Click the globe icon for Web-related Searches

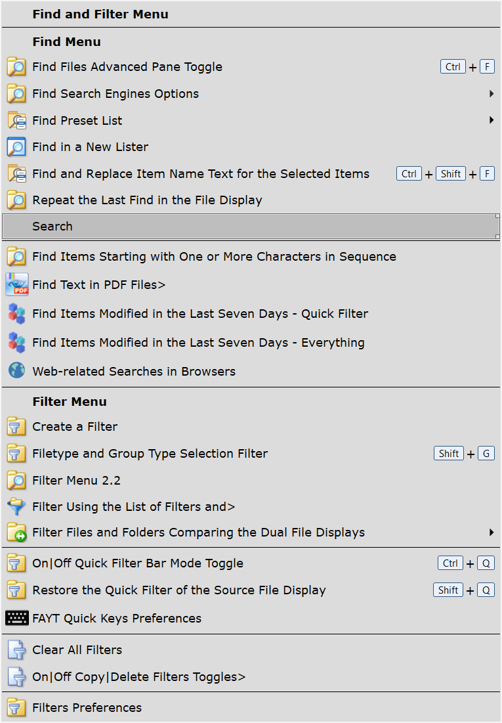[x=16, y=371]
